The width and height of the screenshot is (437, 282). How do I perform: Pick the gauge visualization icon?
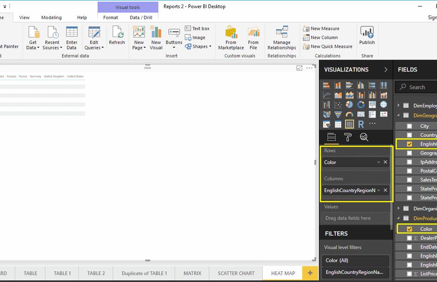click(x=350, y=114)
